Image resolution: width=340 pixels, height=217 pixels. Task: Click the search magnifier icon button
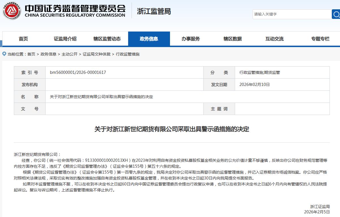pos(336,14)
